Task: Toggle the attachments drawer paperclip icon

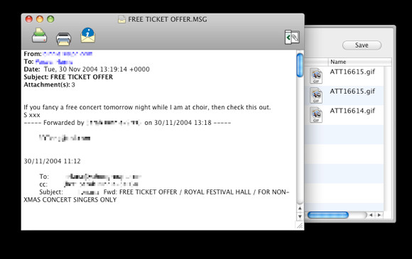Action: pos(292,38)
